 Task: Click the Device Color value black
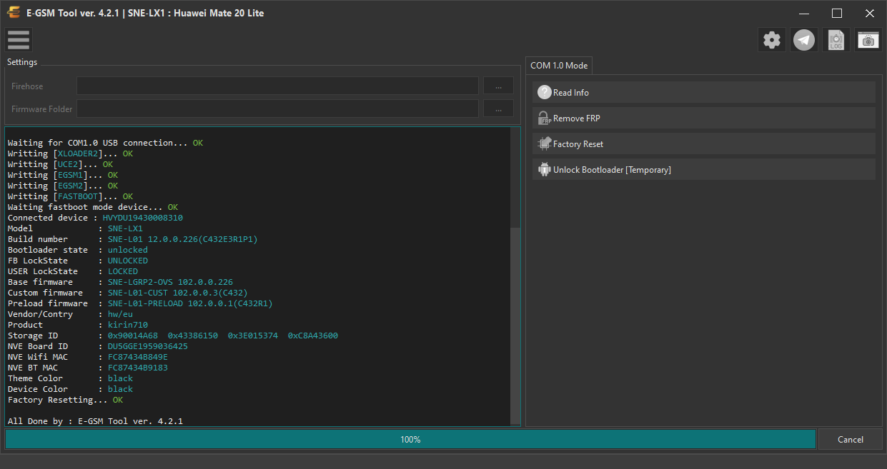120,389
